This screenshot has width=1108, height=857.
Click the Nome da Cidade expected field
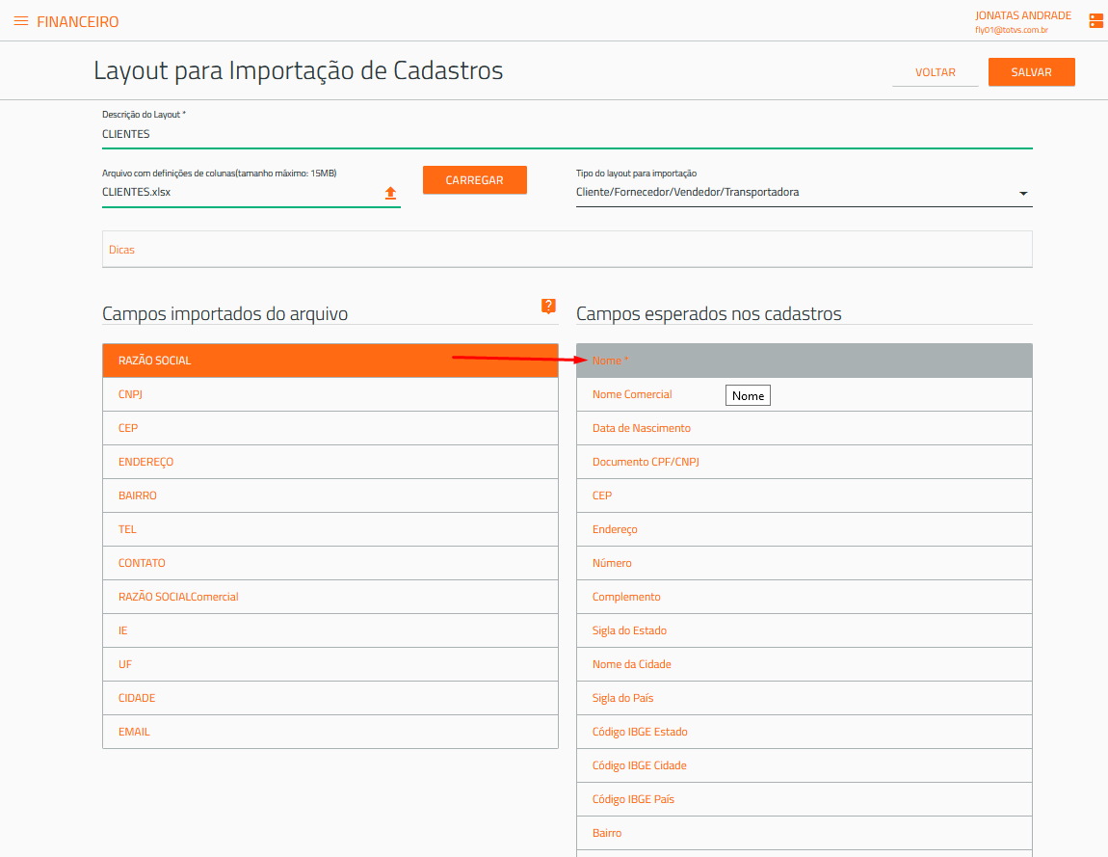805,664
